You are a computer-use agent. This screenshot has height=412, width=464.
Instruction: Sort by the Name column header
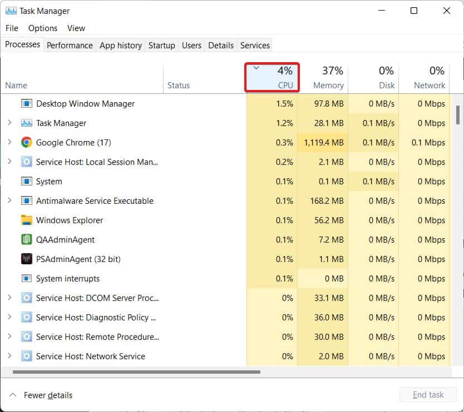[82, 77]
